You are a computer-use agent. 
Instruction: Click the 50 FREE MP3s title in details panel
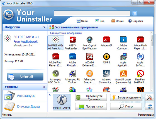coord(26,39)
